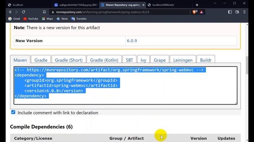Image resolution: width=254 pixels, height=142 pixels.
Task: Click inside the dependency snippet textarea
Action: 125,85
